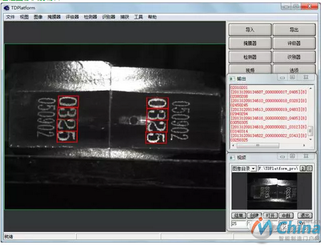Click the input field showing 25
This screenshot has height=245, width=322.
(239, 223)
